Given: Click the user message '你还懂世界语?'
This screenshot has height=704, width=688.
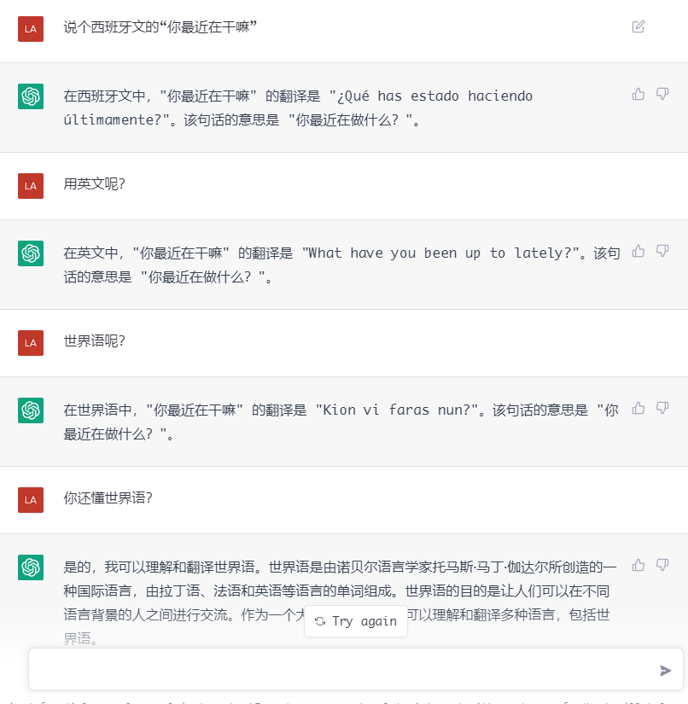Looking at the screenshot, I should pos(108,498).
